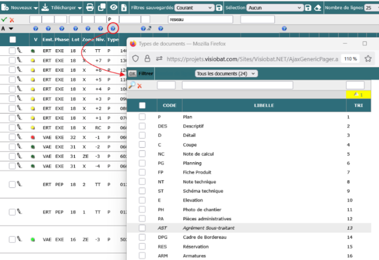Screen dimensions: 379x260
Task: Click the Excel export icon
Action: (x=123, y=8)
